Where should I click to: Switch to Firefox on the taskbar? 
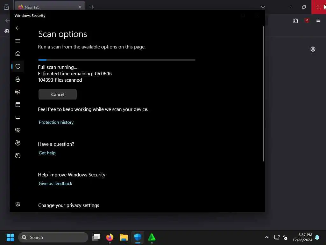pos(110,237)
